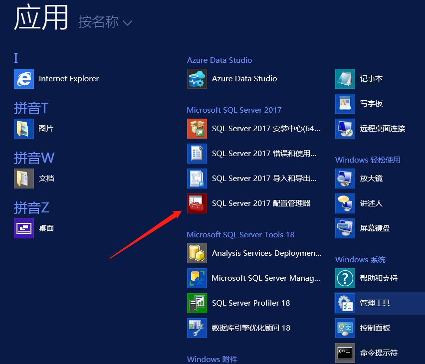
Task: Launch the 写字板 WordPad icon
Action: pyautogui.click(x=345, y=104)
